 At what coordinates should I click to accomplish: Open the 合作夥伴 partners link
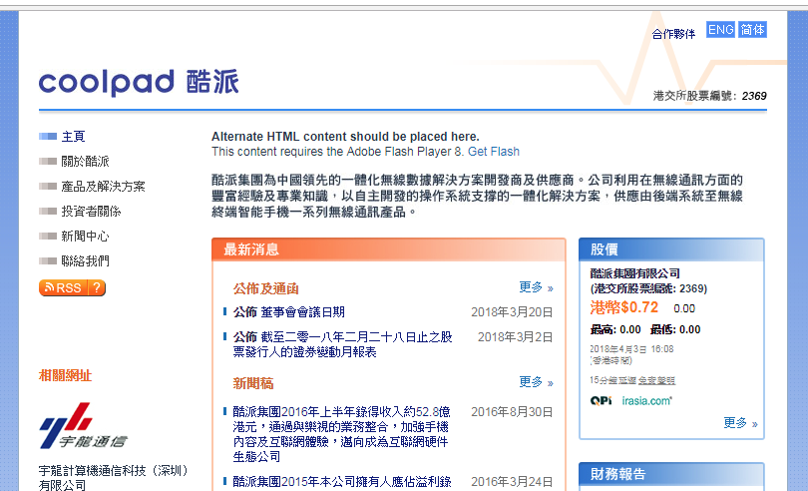click(673, 34)
